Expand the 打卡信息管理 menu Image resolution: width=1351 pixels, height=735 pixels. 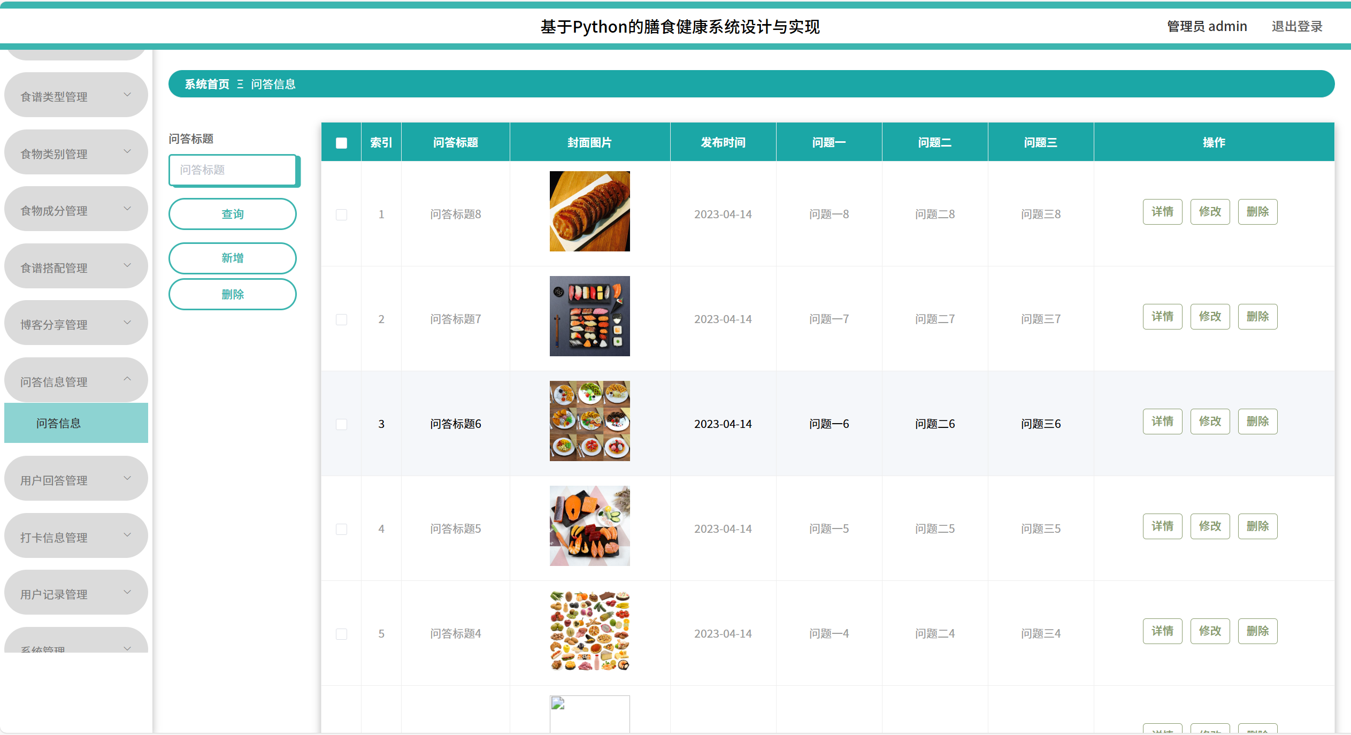point(76,537)
